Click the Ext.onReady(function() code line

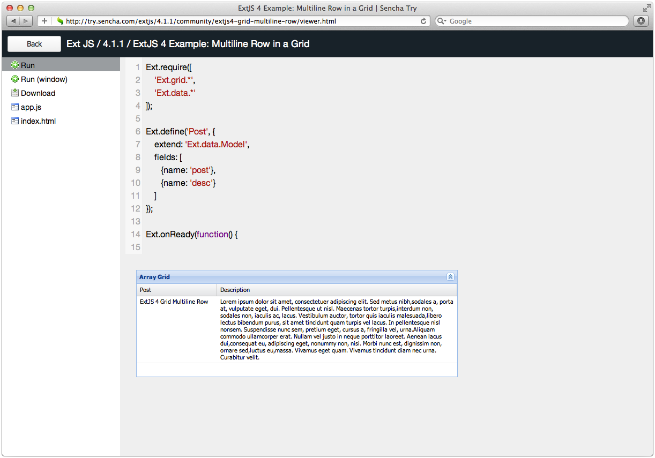point(191,235)
